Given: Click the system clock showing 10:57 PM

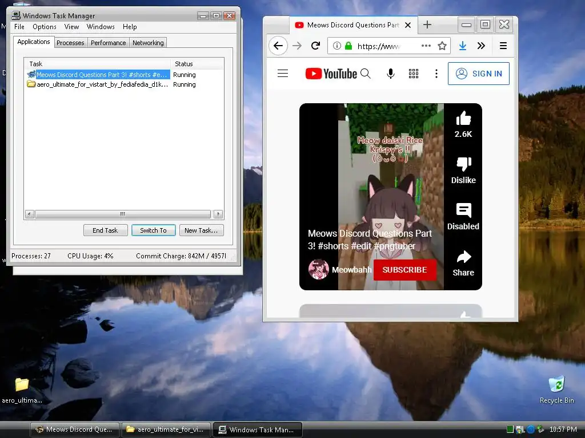Looking at the screenshot, I should [x=563, y=429].
